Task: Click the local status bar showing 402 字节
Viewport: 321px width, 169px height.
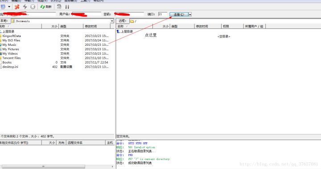Action: [x=58, y=137]
